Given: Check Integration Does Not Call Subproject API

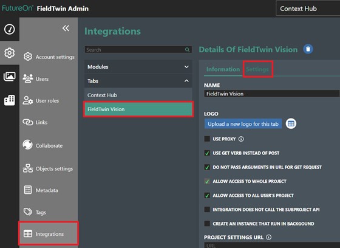Looking at the screenshot, I should point(207,210).
